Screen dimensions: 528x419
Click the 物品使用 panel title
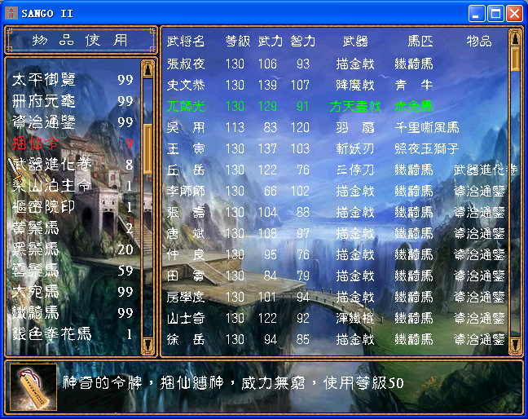[x=81, y=41]
